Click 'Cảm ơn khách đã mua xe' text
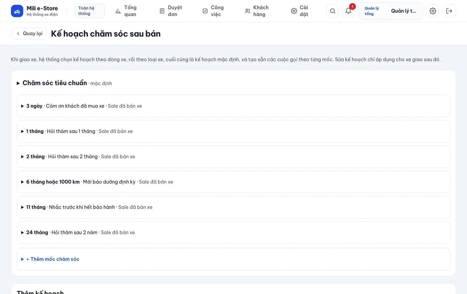The height and width of the screenshot is (294, 467). (75, 106)
